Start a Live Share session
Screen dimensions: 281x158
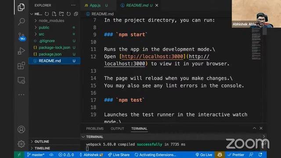(x=119, y=155)
